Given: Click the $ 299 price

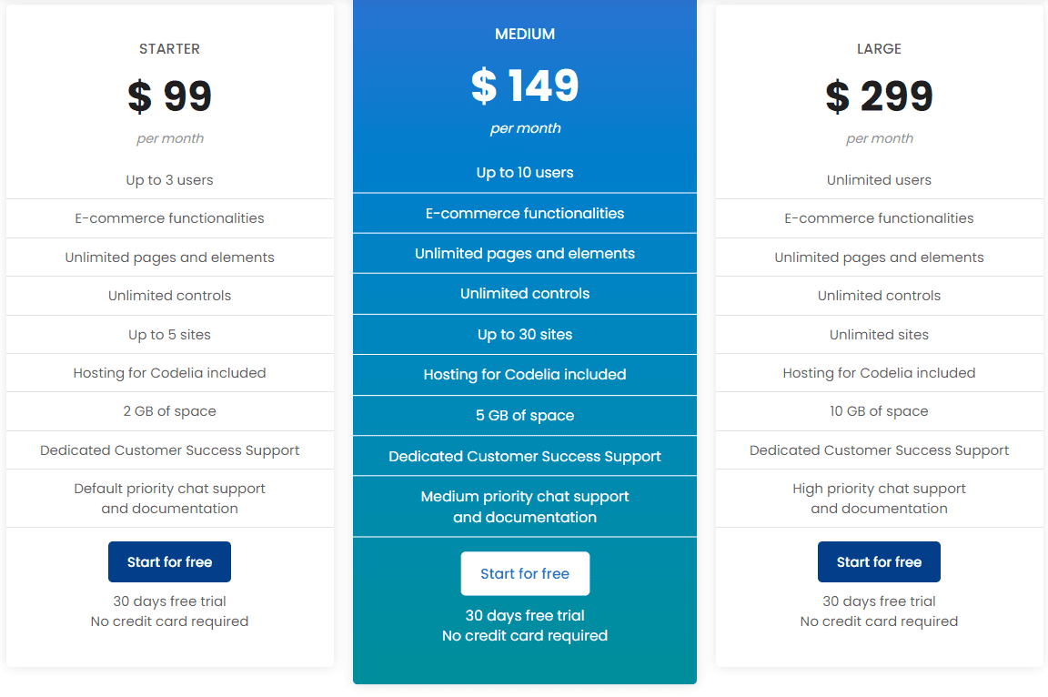Looking at the screenshot, I should point(879,96).
